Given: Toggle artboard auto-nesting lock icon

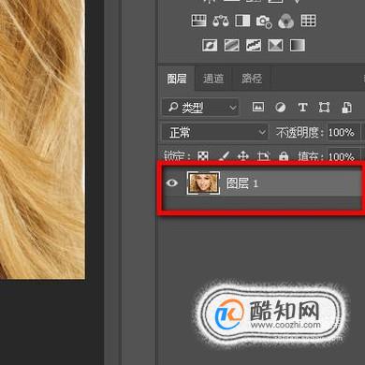Looking at the screenshot, I should tap(263, 156).
